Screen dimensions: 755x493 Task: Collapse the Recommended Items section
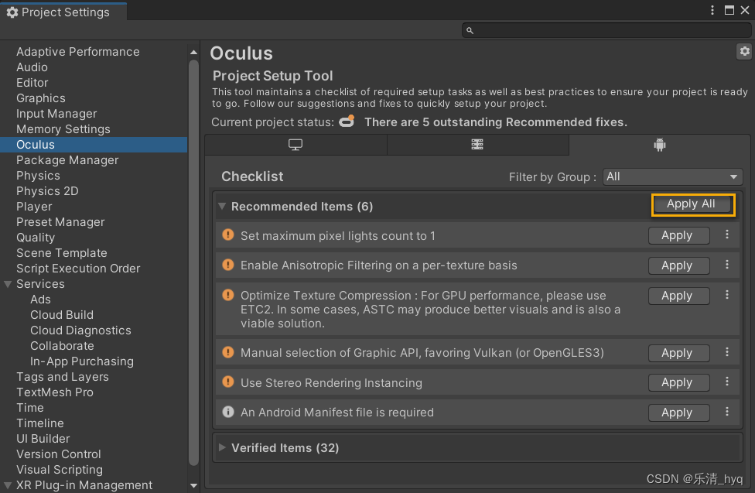(222, 207)
